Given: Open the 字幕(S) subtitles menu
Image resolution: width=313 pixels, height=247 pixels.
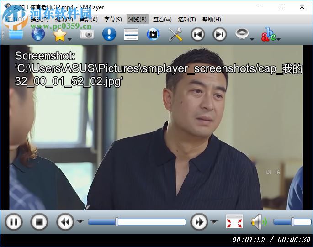Looking at the screenshot, I should pos(112,20).
